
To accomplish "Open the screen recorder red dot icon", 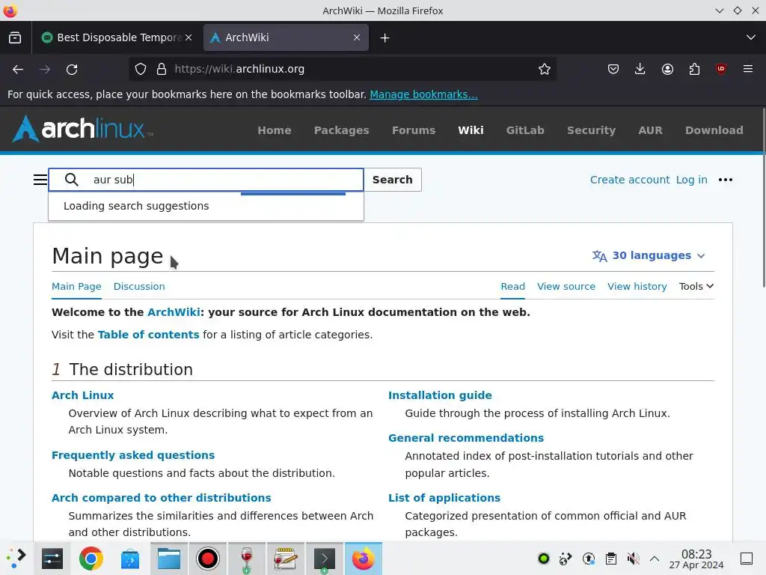I will 208,559.
